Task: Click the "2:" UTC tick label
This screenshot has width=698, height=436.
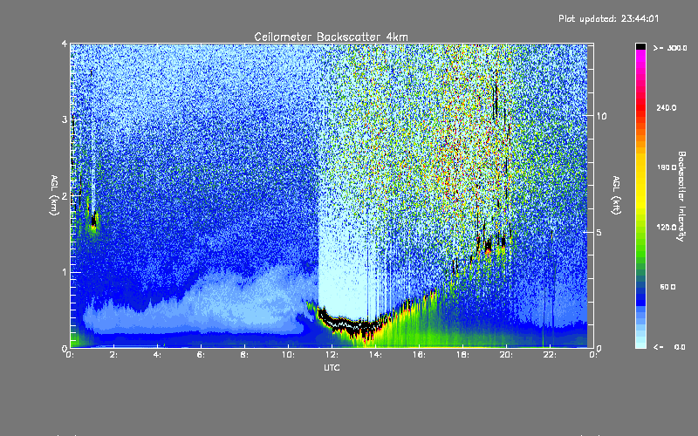Action: pyautogui.click(x=114, y=355)
